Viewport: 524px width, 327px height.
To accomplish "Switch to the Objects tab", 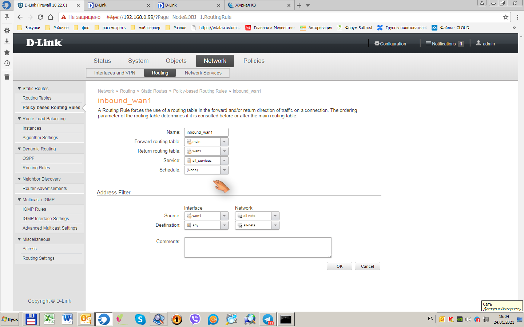I will coord(176,61).
